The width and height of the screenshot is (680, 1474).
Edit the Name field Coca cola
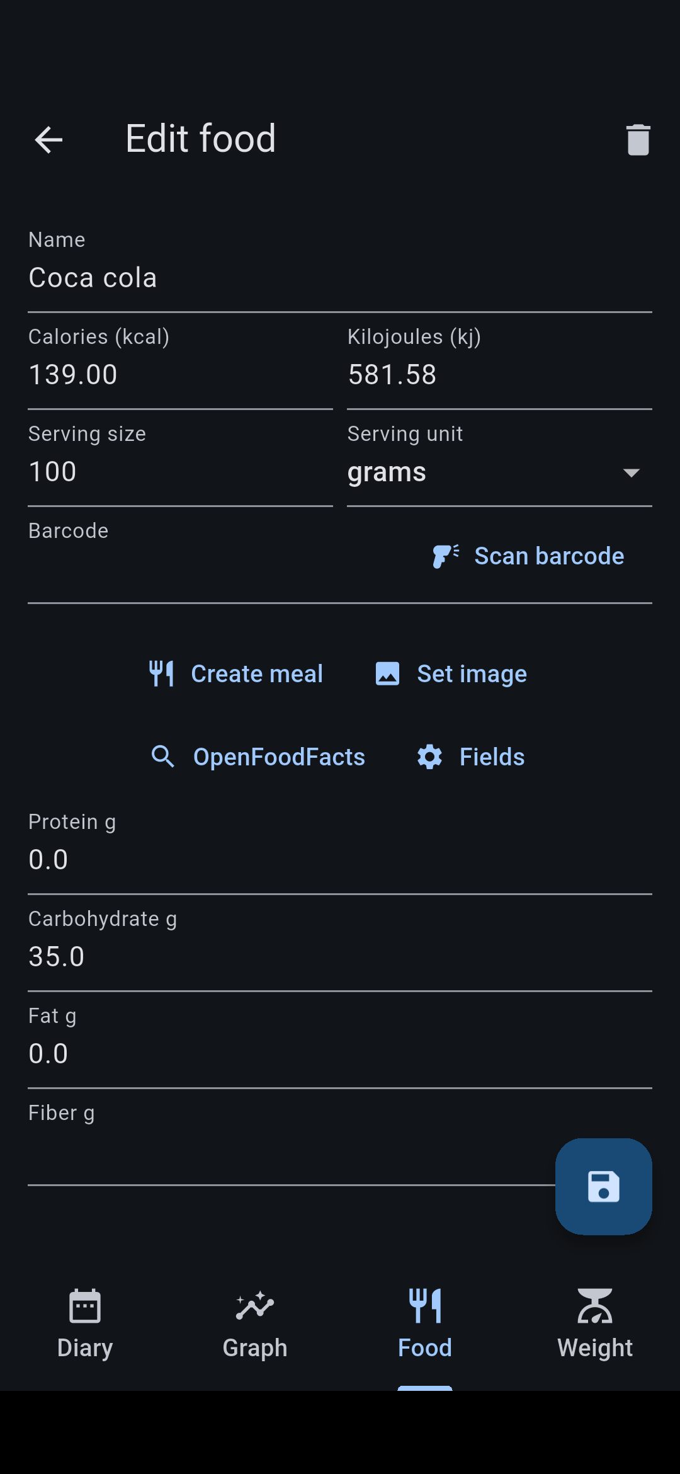coord(340,278)
